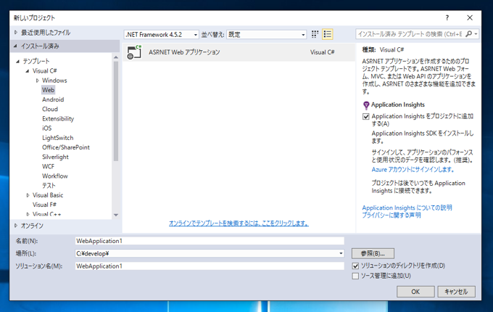The width and height of the screenshot is (493, 312).
Task: Enable add to source control checkbox
Action: [355, 276]
